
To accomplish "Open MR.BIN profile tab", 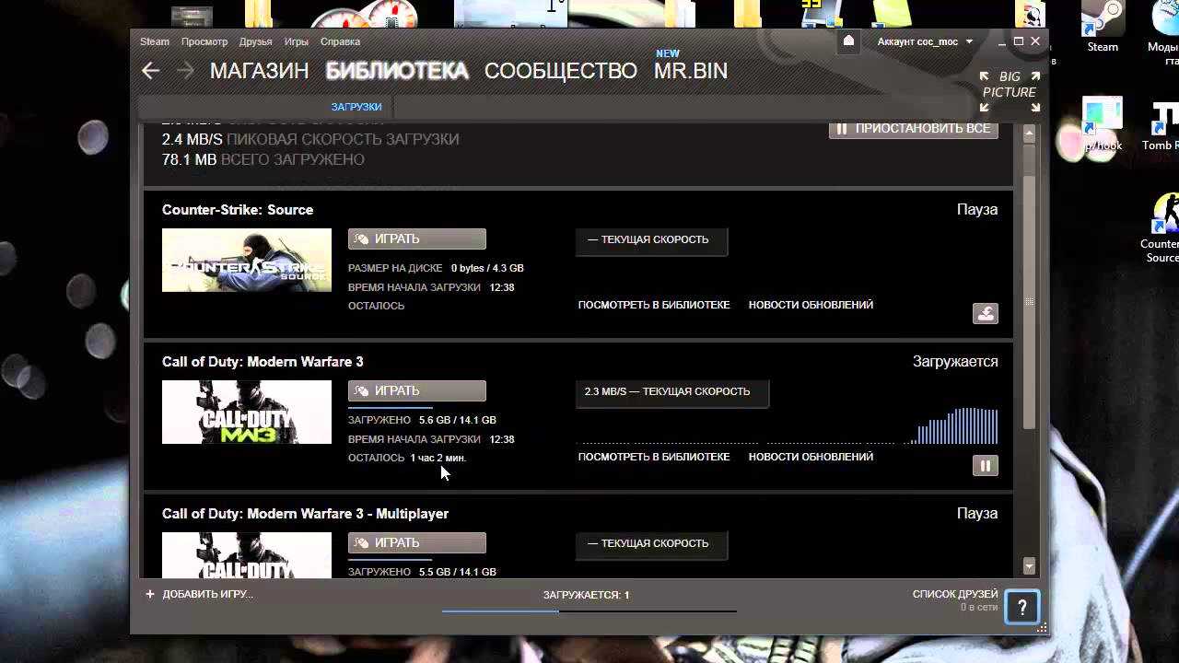I will (691, 71).
